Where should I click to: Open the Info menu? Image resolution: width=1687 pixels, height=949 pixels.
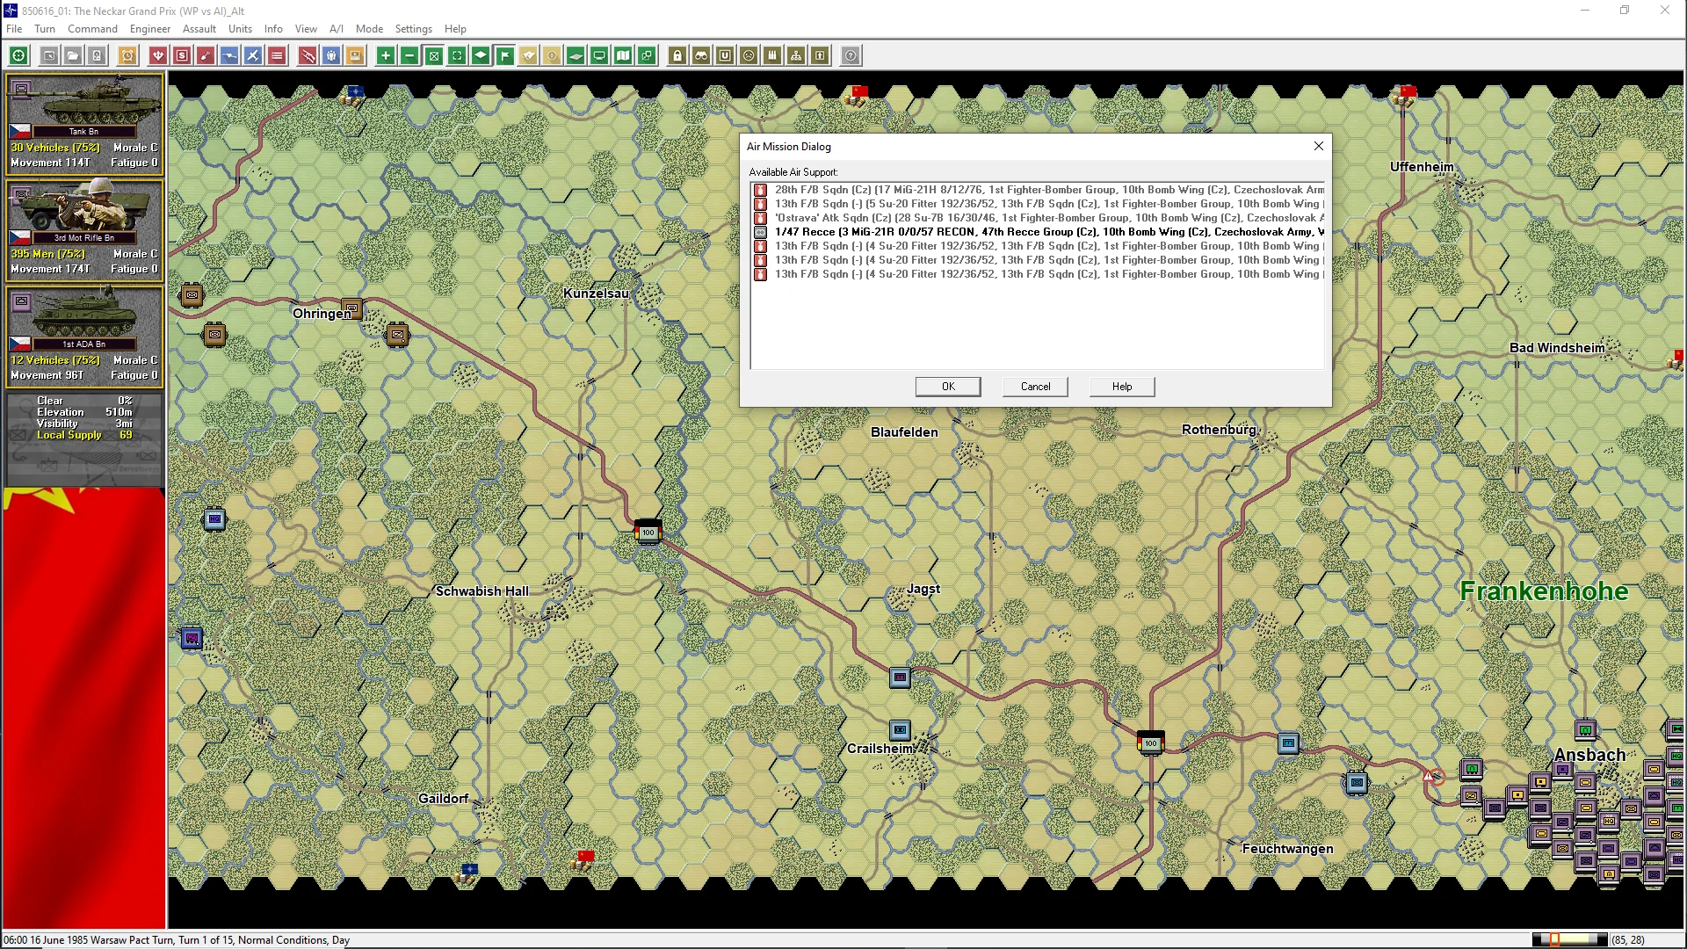pyautogui.click(x=273, y=29)
